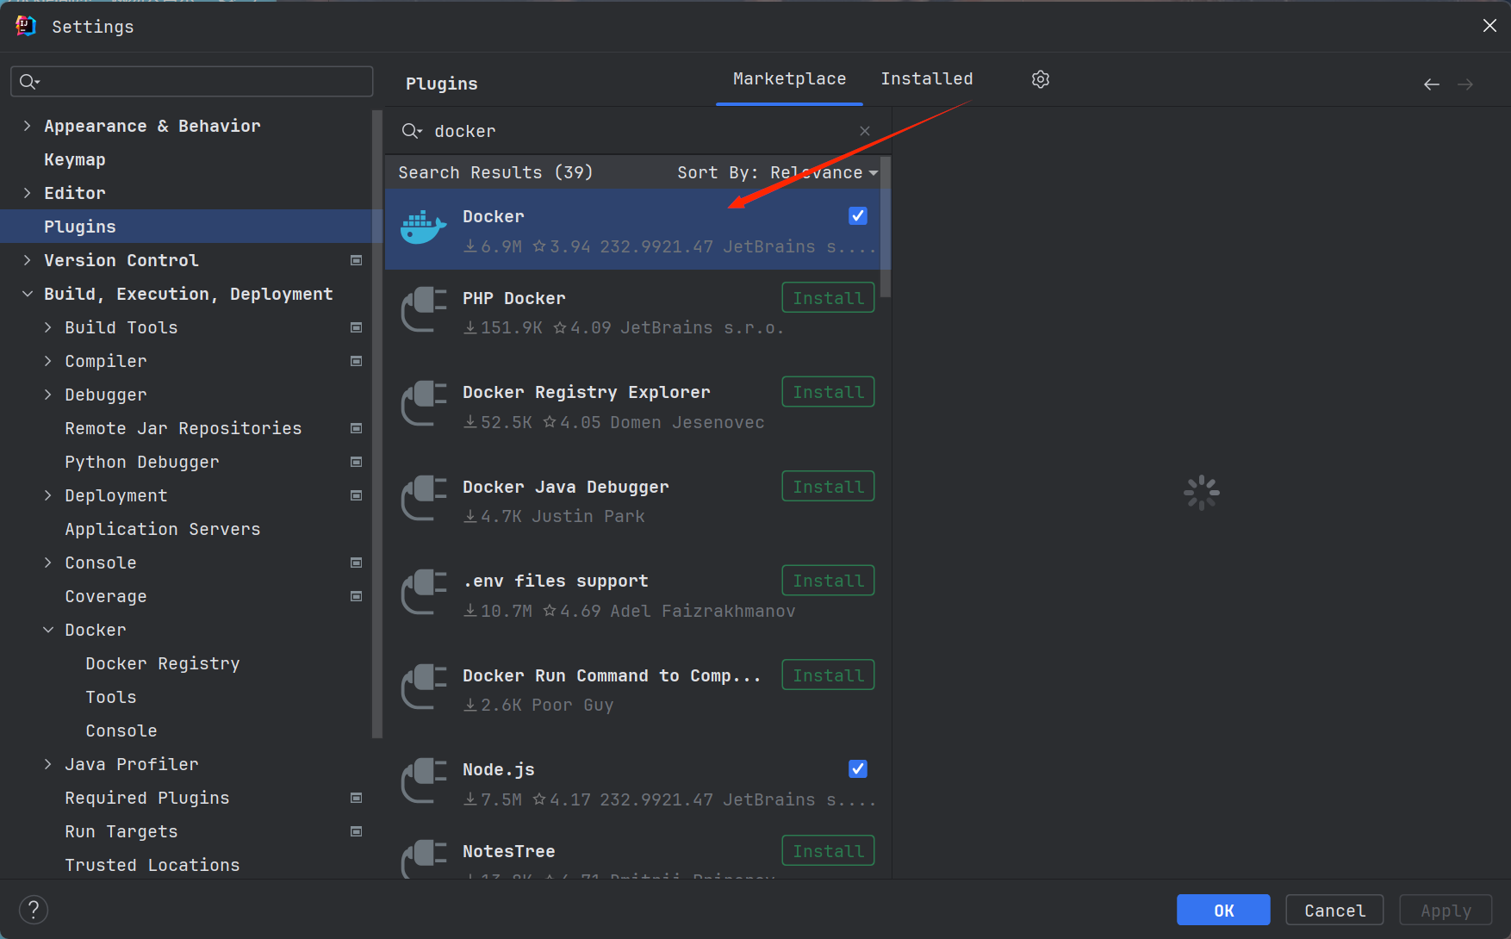1511x939 pixels.
Task: Click project-level icon beside Deployment
Action: 356,495
